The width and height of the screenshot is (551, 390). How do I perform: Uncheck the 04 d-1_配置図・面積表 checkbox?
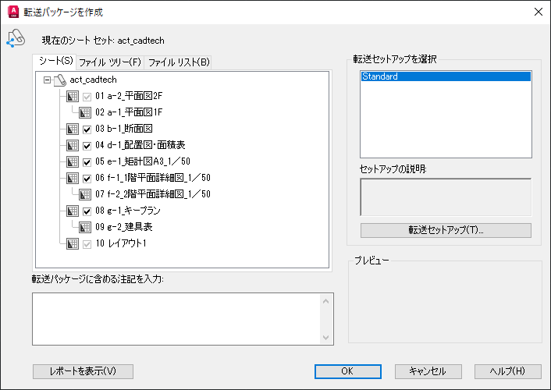coord(87,145)
